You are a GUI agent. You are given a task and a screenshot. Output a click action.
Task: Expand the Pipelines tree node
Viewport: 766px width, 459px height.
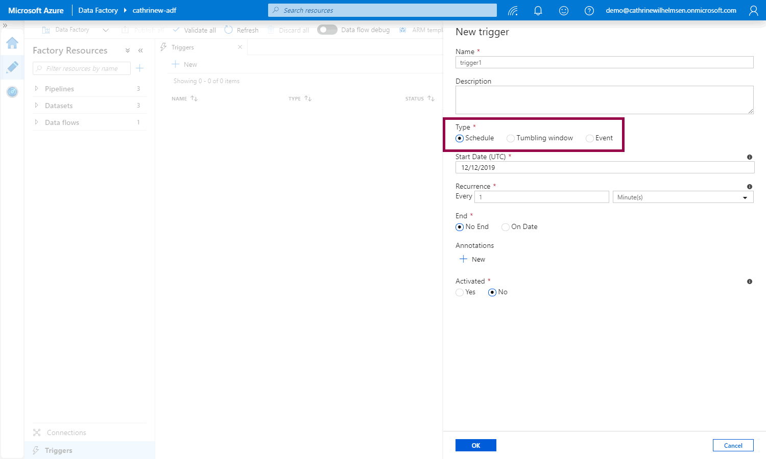36,89
